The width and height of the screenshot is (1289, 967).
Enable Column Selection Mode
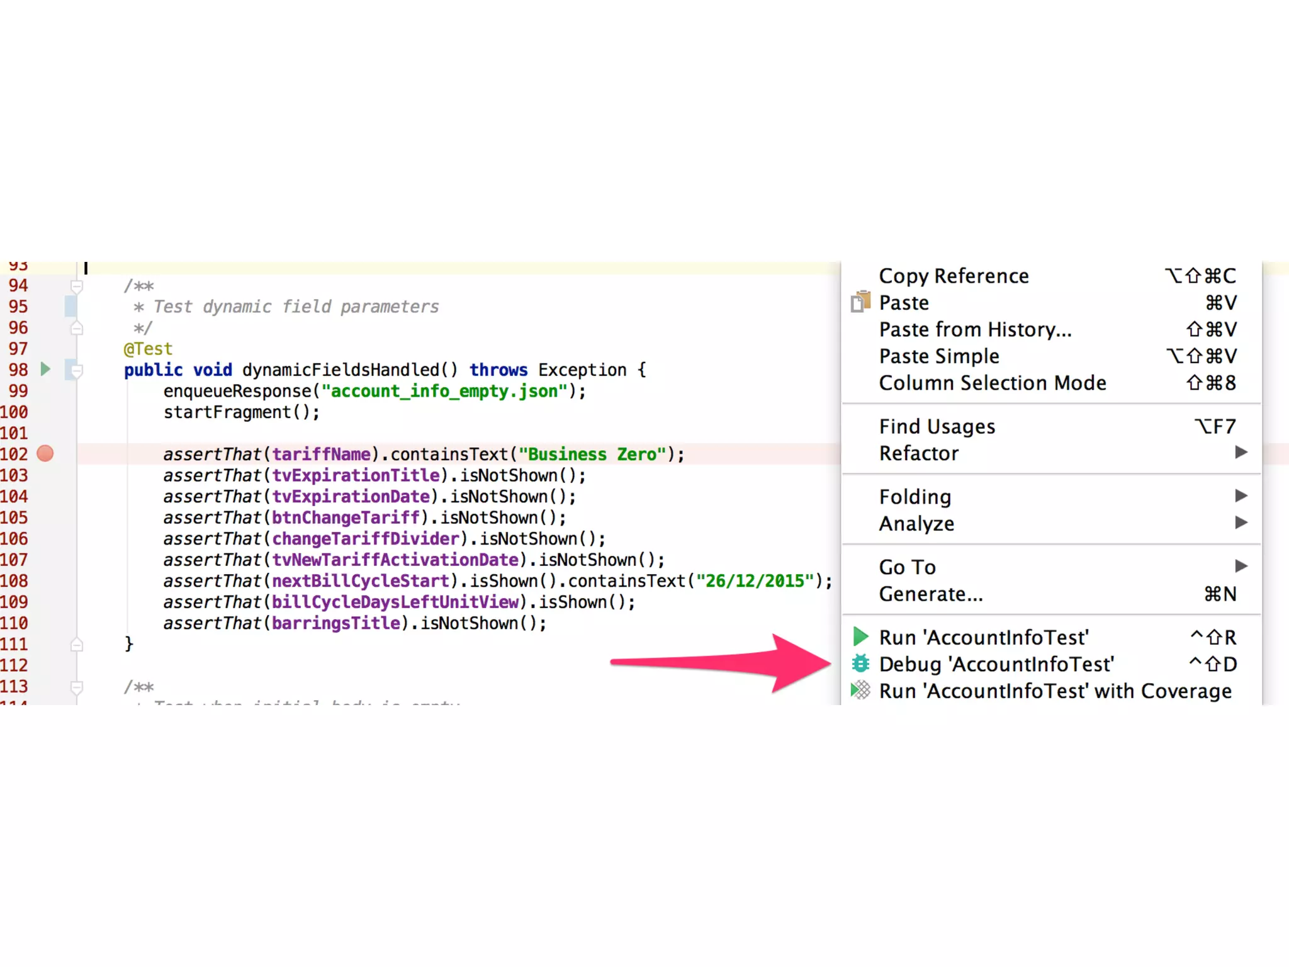coord(992,383)
